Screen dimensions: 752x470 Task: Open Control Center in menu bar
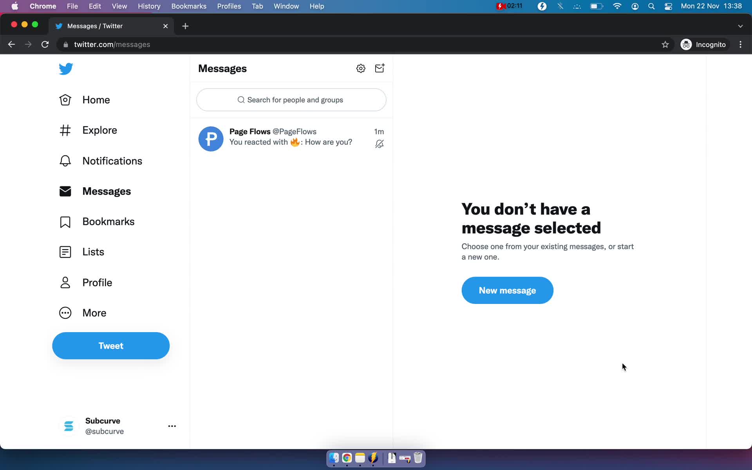tap(669, 6)
